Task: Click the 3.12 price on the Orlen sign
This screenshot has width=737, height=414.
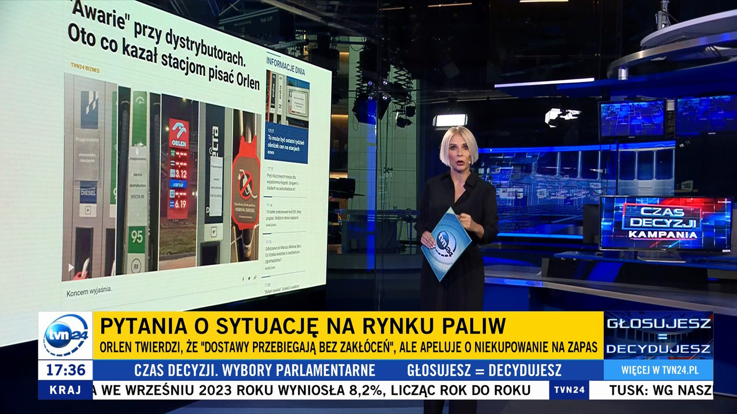Action: [x=181, y=174]
